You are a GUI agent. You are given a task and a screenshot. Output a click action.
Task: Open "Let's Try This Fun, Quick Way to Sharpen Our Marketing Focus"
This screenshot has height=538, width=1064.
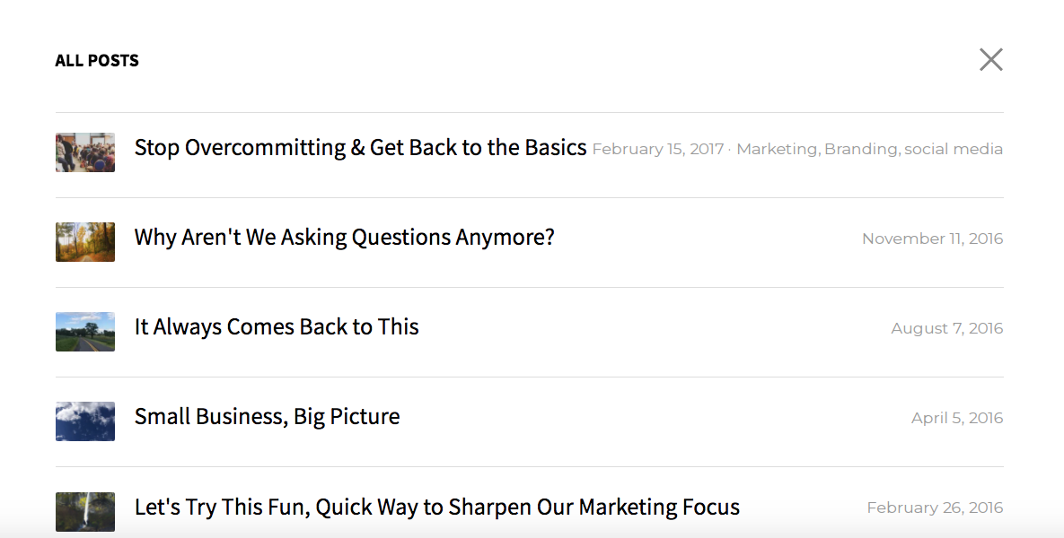point(435,506)
